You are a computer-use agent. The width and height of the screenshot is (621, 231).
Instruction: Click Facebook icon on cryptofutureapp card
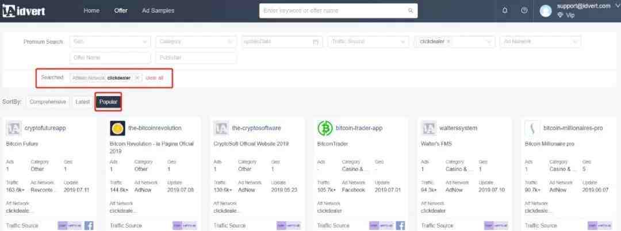pos(89,225)
